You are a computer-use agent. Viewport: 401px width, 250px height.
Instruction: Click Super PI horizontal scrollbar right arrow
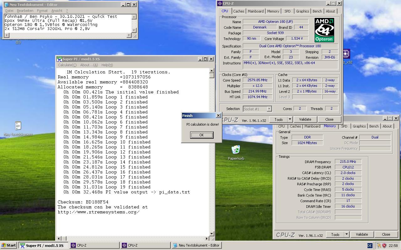point(206,238)
